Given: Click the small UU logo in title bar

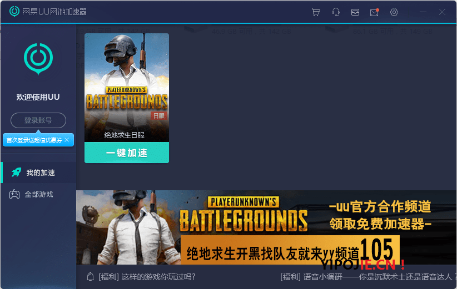Looking at the screenshot, I should pos(14,11).
